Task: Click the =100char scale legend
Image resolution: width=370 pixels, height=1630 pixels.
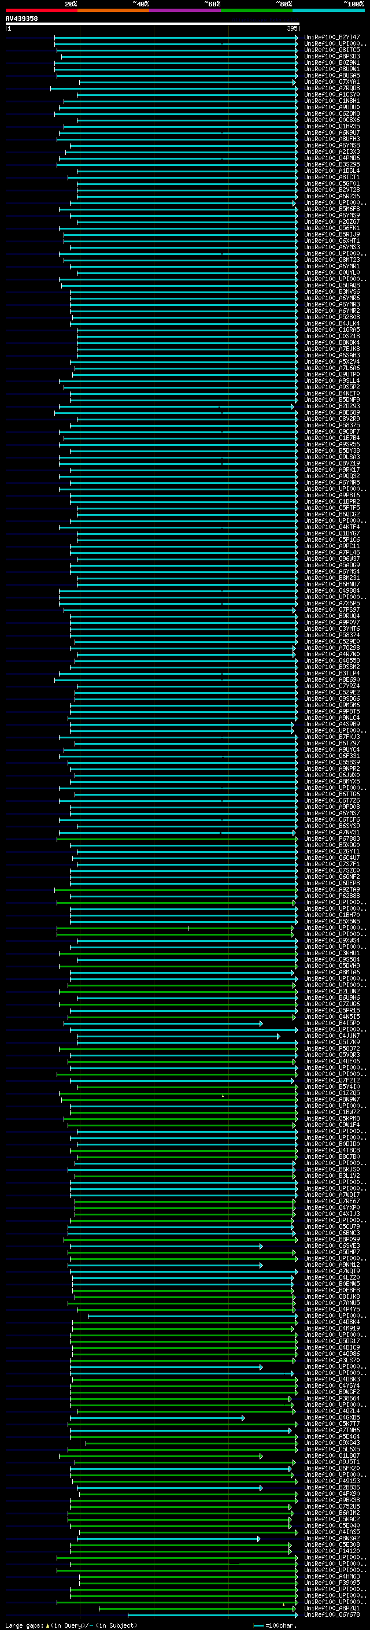Action: [x=275, y=1625]
